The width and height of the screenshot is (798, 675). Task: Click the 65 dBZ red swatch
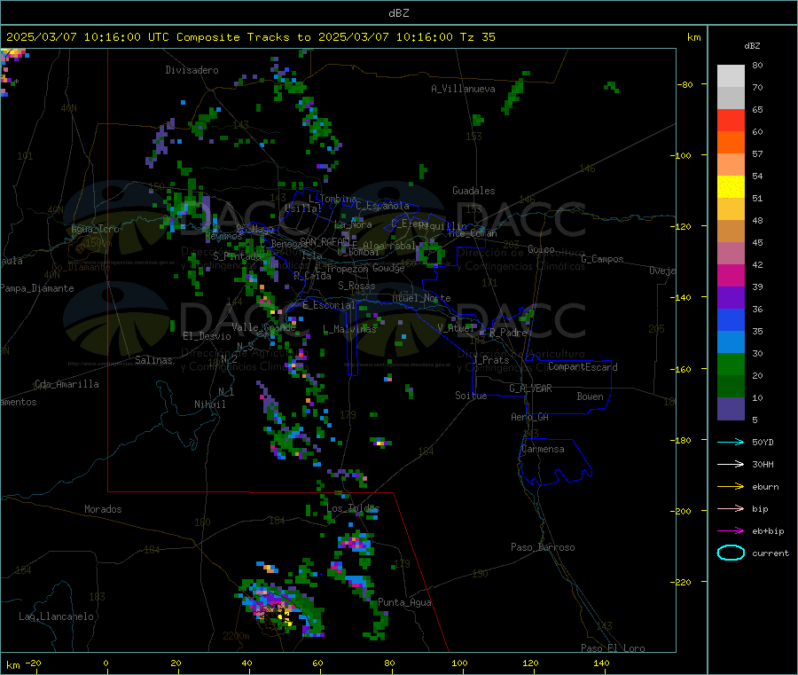(x=731, y=120)
